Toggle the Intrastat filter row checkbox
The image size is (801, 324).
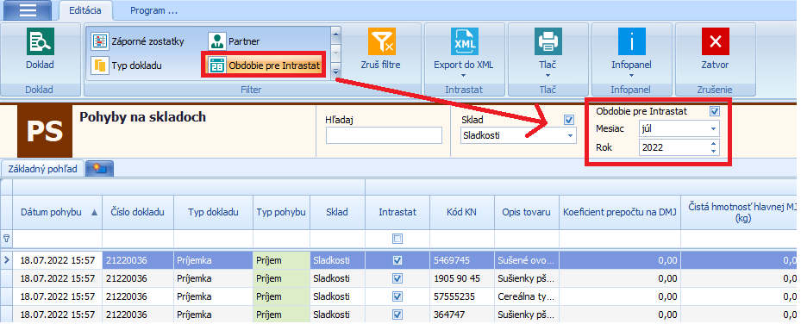tap(397, 239)
